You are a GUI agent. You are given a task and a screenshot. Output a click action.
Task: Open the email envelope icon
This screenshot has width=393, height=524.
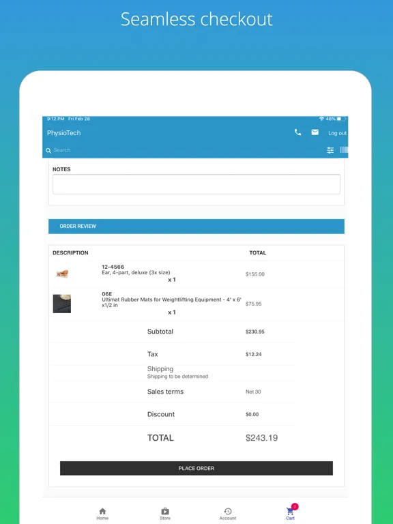(x=315, y=132)
